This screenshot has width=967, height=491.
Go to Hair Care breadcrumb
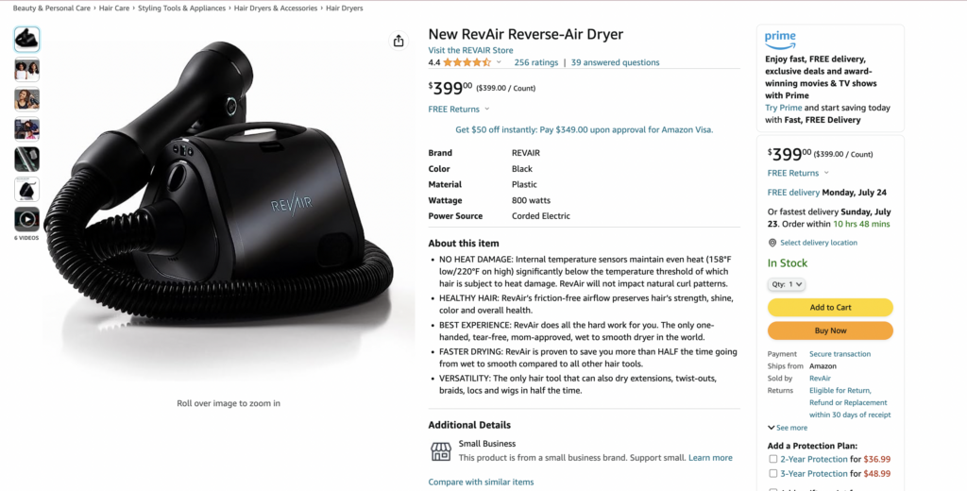coord(114,8)
